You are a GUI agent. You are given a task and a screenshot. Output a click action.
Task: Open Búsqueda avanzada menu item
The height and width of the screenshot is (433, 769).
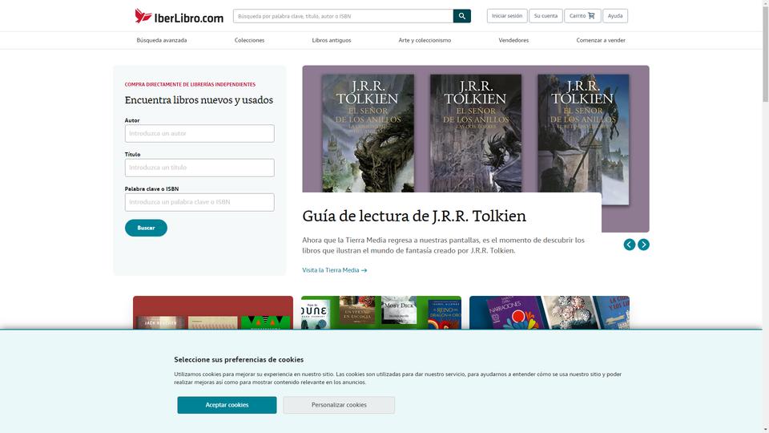[161, 40]
